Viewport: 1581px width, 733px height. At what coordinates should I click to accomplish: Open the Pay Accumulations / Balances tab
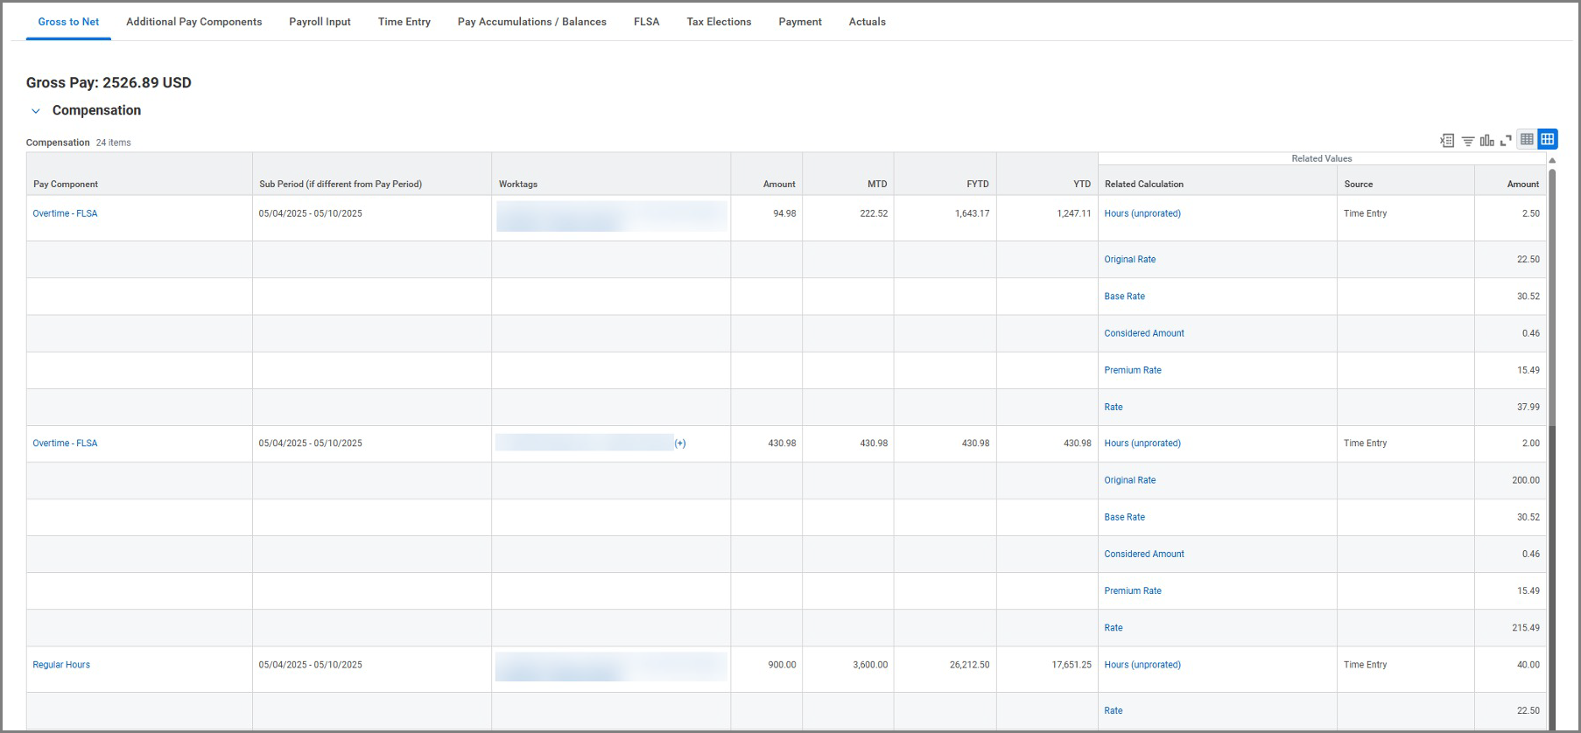coord(531,22)
